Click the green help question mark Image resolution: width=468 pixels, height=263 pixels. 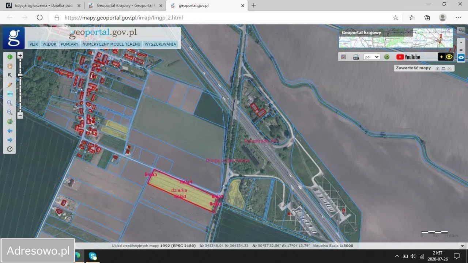[387, 57]
